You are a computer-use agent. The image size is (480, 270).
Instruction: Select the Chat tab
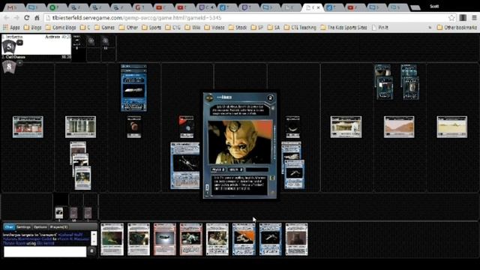[9, 227]
